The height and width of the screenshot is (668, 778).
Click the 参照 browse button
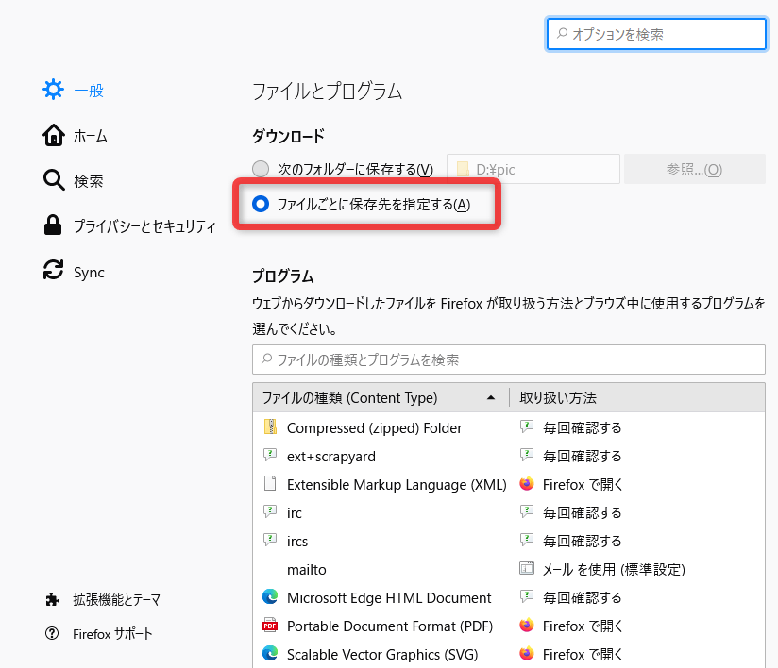(695, 169)
